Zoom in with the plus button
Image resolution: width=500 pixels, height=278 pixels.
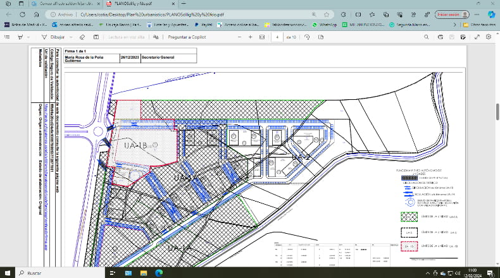click(251, 37)
